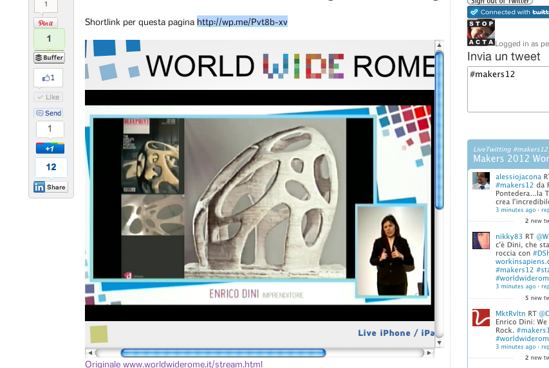The image size is (549, 368).
Task: Click the embedded frame's vertical scrollbar thumb
Action: (440, 128)
